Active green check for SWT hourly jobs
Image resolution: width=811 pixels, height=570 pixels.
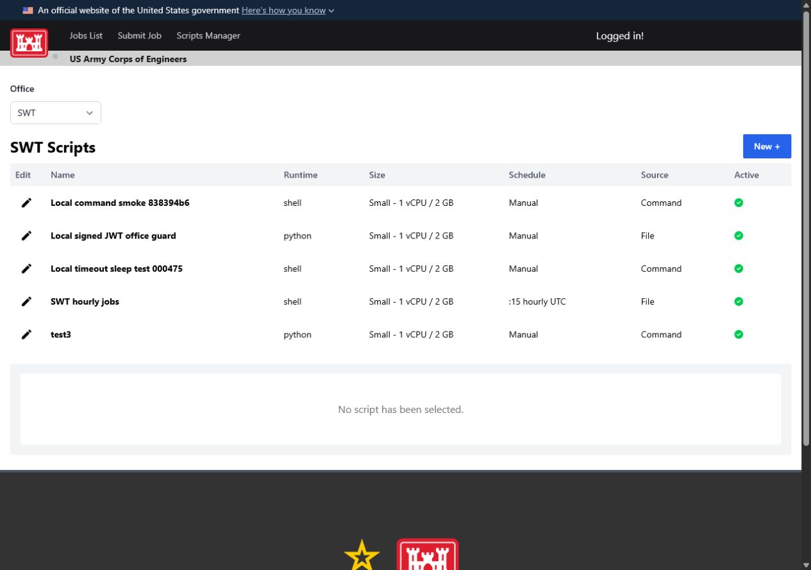[739, 301]
